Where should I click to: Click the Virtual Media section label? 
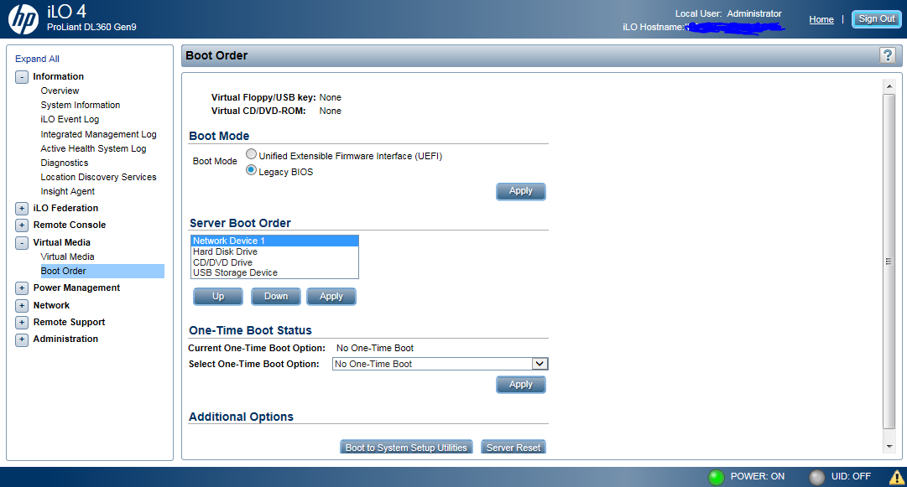(x=62, y=242)
